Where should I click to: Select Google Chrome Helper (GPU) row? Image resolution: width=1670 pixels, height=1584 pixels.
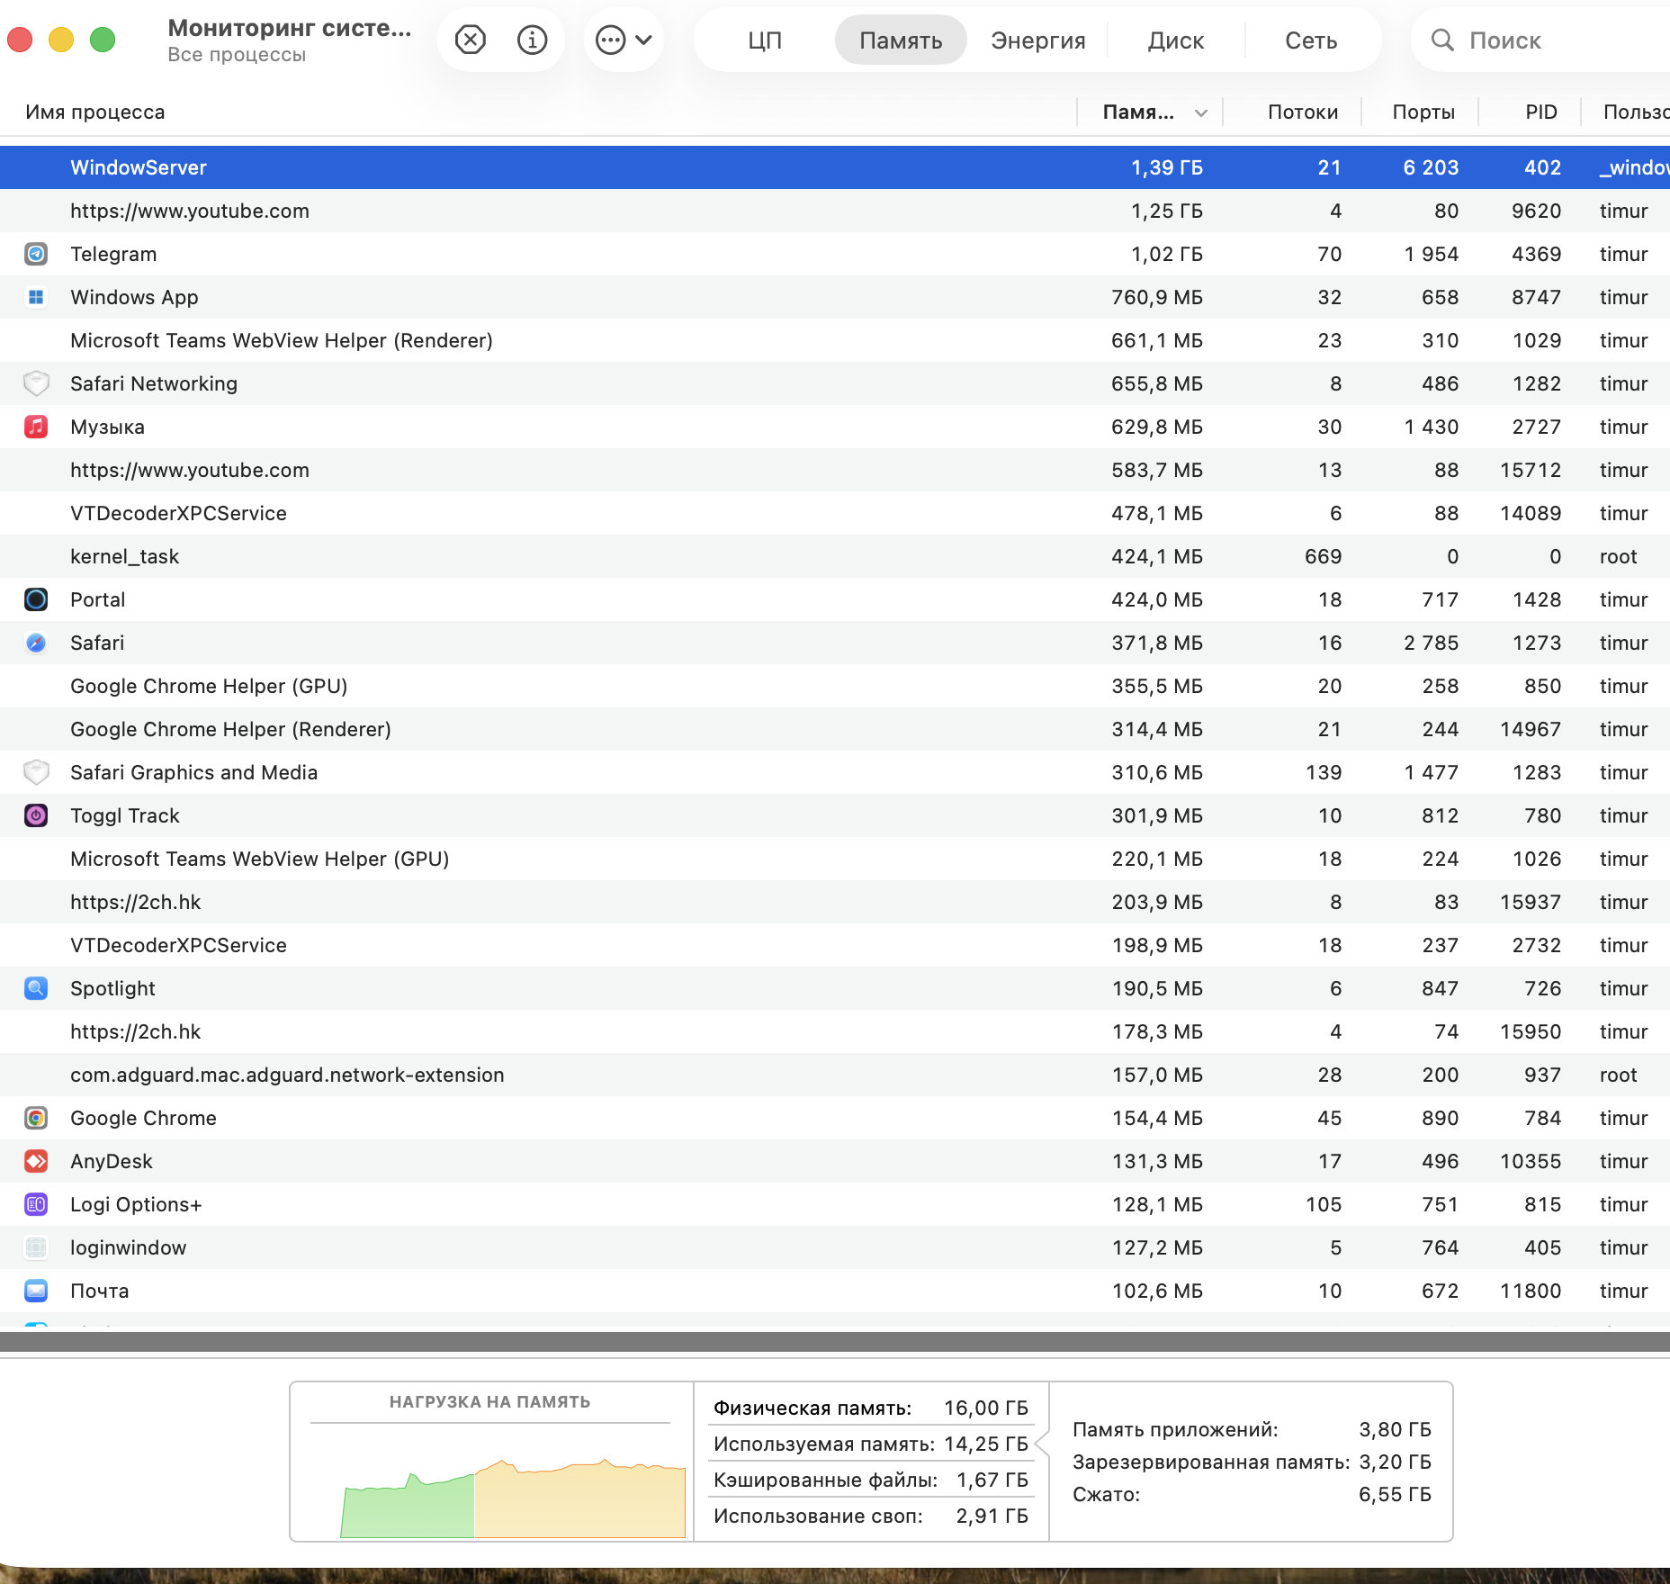(835, 686)
